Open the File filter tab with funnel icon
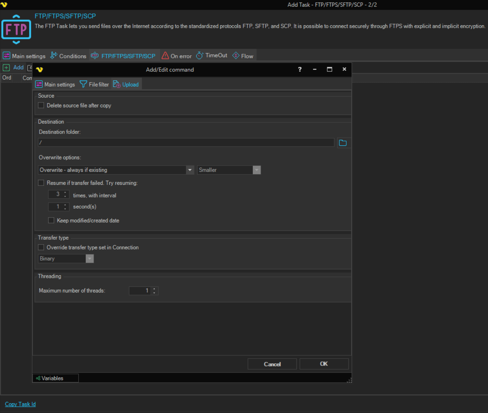Viewport: 488px width, 413px height. coord(94,85)
